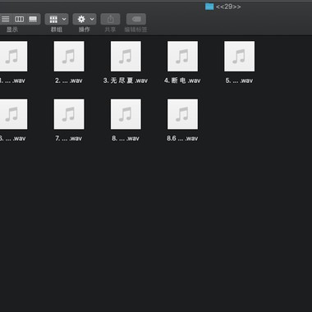Switch Finder to gallery view
This screenshot has width=312, height=312.
(33, 19)
